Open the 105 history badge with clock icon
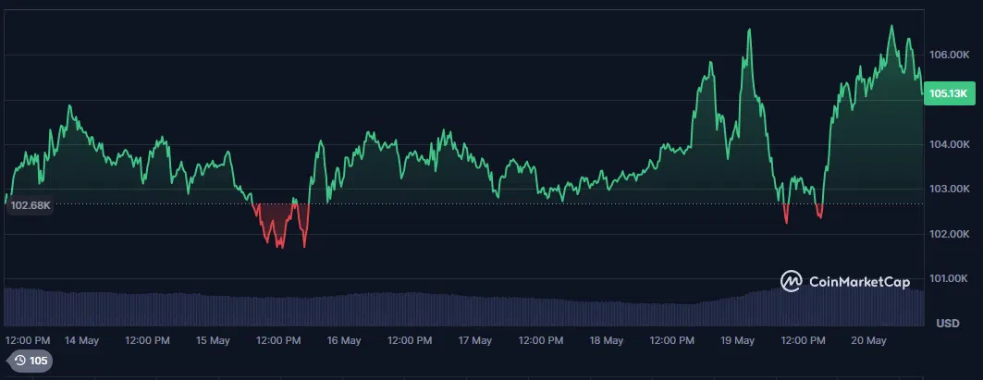This screenshot has width=983, height=380. click(x=31, y=361)
